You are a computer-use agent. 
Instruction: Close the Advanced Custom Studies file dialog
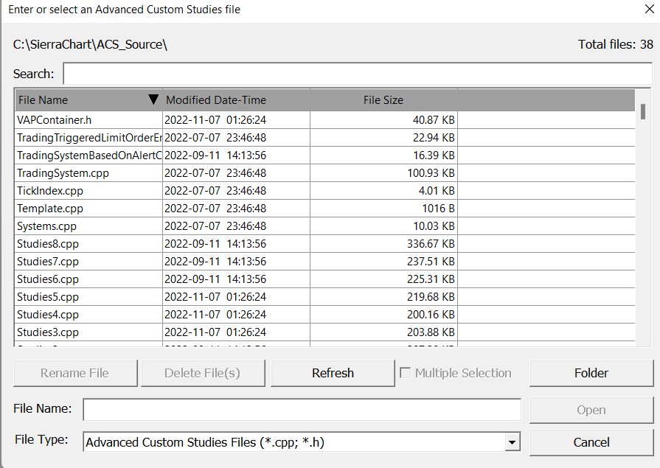click(648, 10)
